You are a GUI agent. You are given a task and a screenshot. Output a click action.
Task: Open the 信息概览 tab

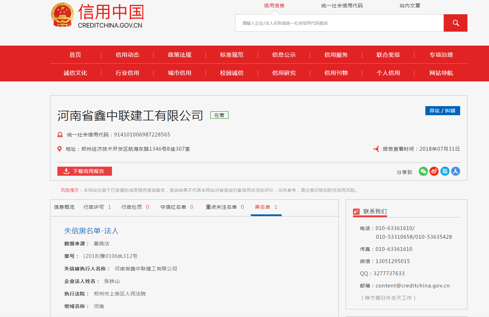[64, 207]
